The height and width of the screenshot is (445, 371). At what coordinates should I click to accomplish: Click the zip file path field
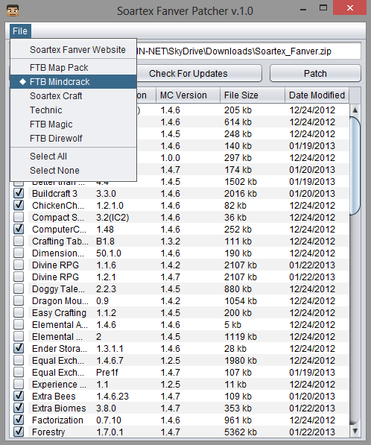tap(249, 51)
